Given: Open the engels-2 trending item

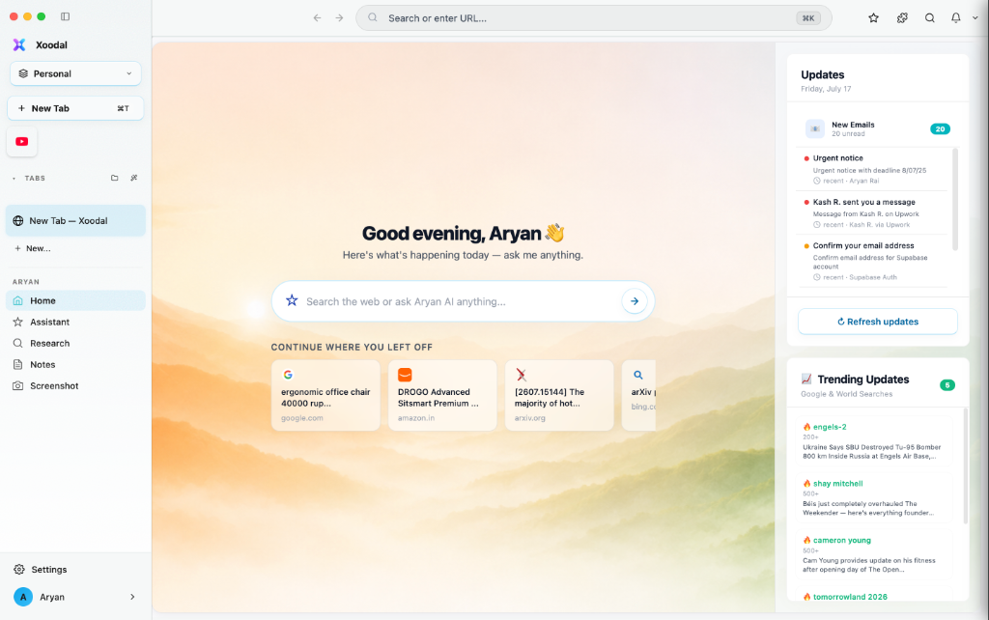Looking at the screenshot, I should pos(874,441).
